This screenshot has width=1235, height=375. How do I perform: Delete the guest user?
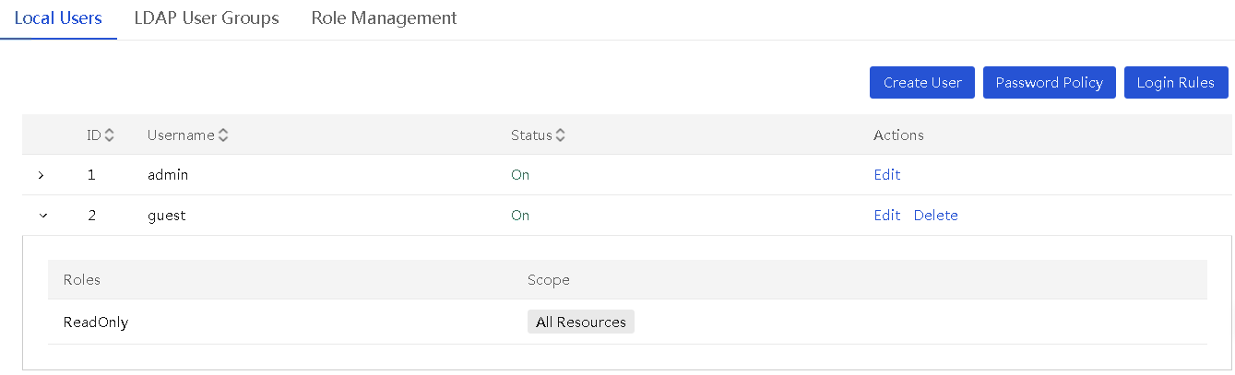click(x=936, y=216)
